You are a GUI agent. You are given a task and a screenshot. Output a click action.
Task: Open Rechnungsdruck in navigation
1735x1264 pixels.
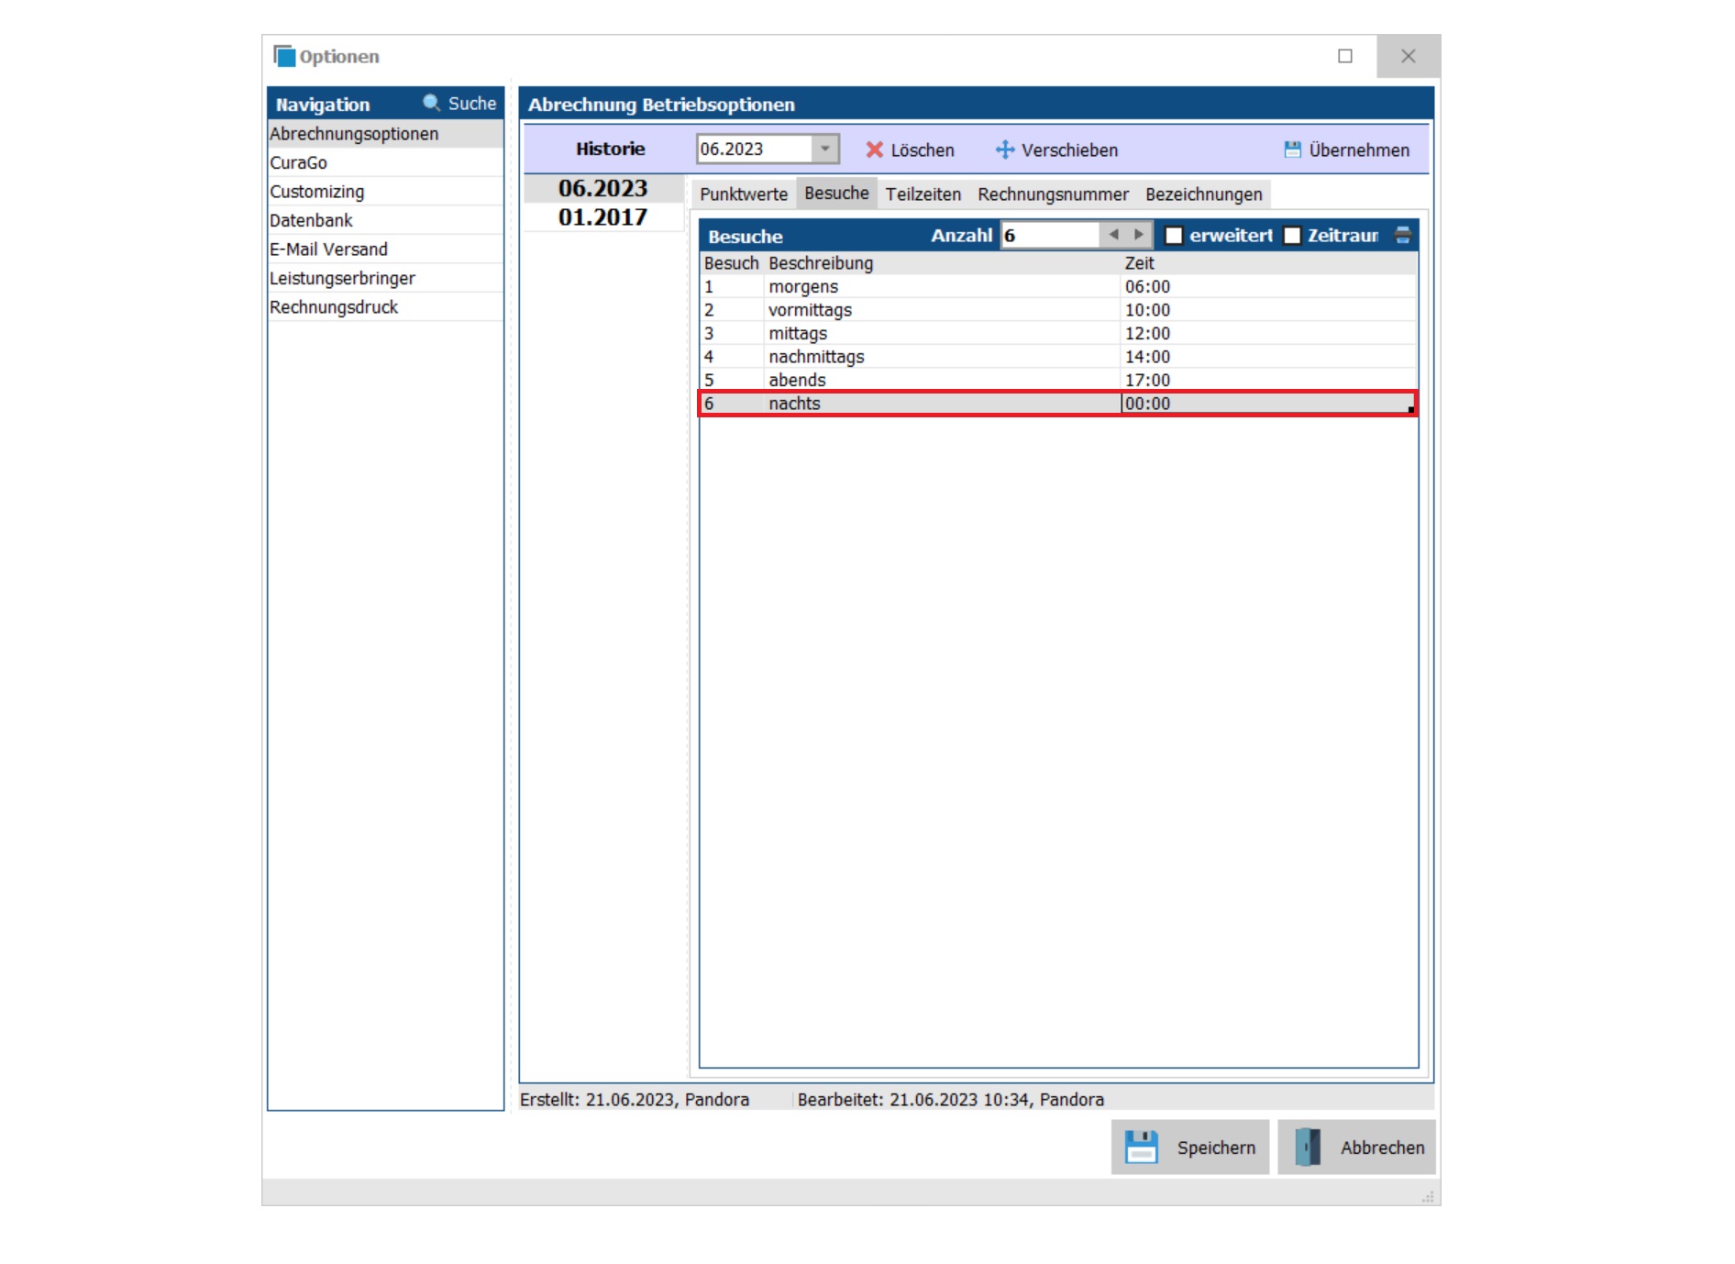point(385,307)
